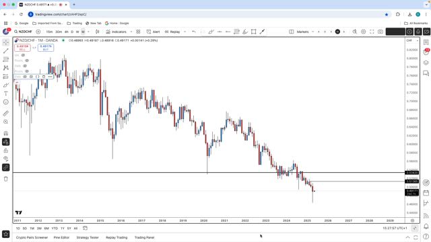431x242 pixels.
Task: Toggle visibility of the MA indicator
Action: [23, 55]
